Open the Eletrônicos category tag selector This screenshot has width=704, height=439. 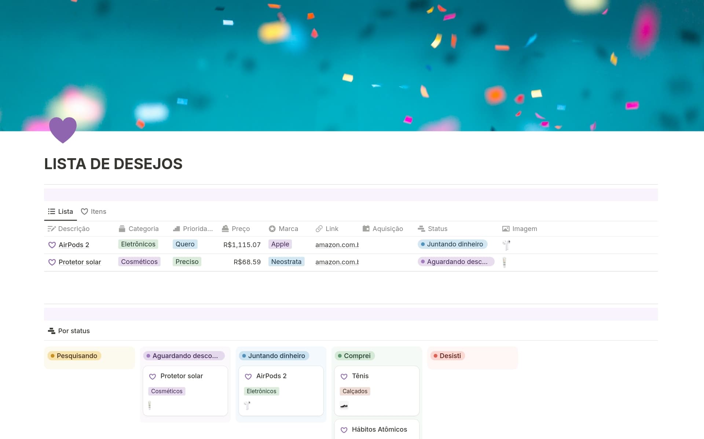pyautogui.click(x=138, y=244)
